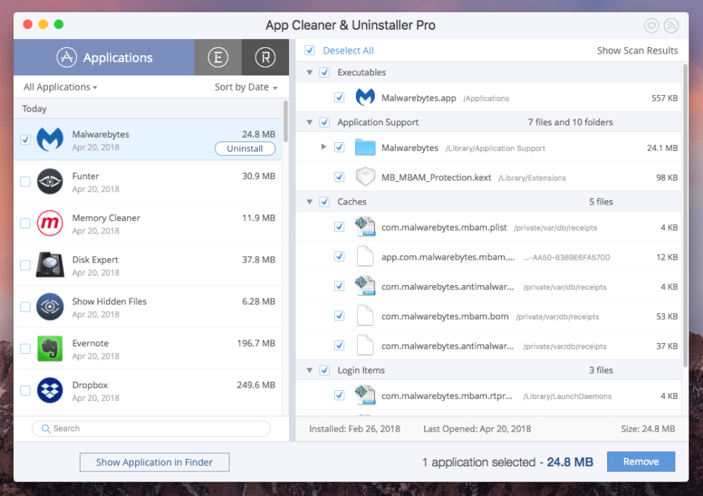Uncheck the MB_MBAM_Protection.kext checkbox

339,177
